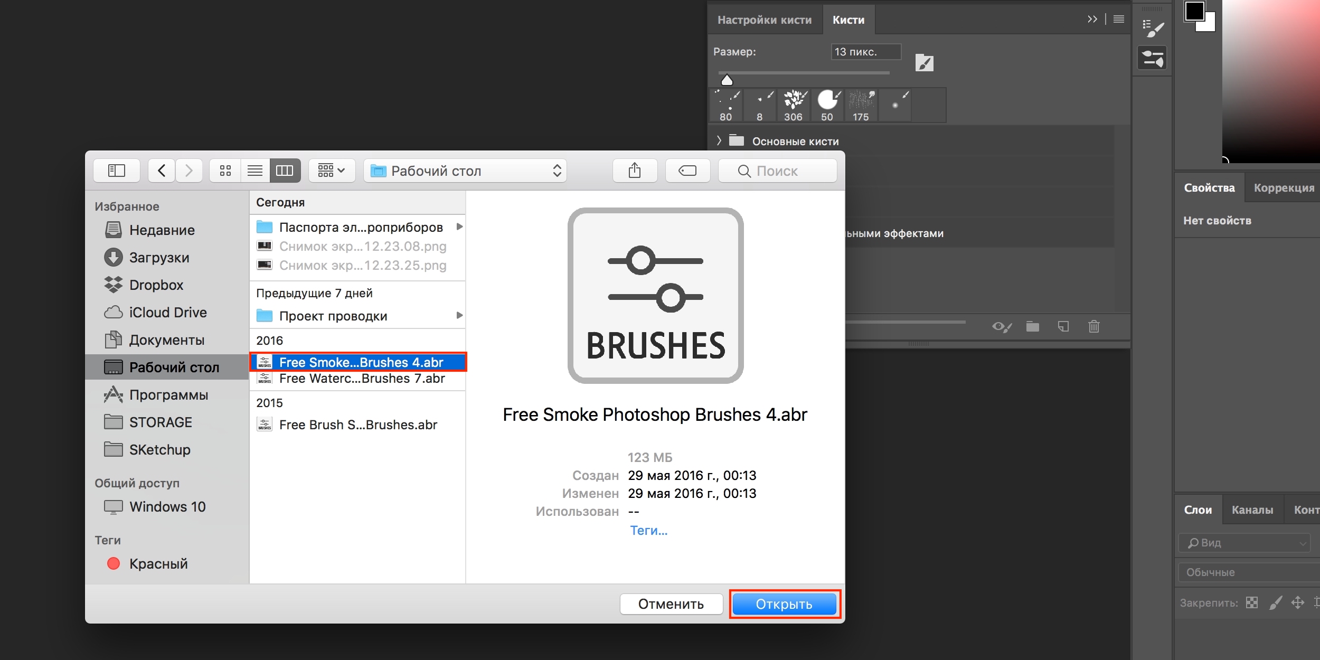Image resolution: width=1320 pixels, height=660 pixels.
Task: Select Free Waterc...Brushes 7.abr file
Action: pyautogui.click(x=362, y=379)
